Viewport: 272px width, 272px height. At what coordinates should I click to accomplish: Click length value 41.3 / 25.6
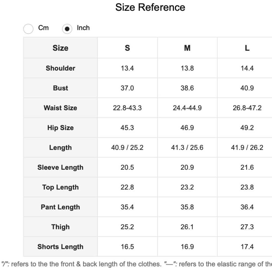click(x=187, y=147)
